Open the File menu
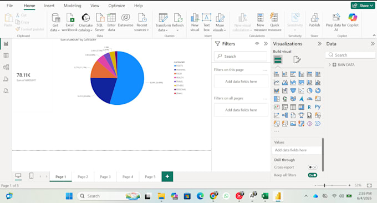The image size is (377, 203). (x=9, y=6)
